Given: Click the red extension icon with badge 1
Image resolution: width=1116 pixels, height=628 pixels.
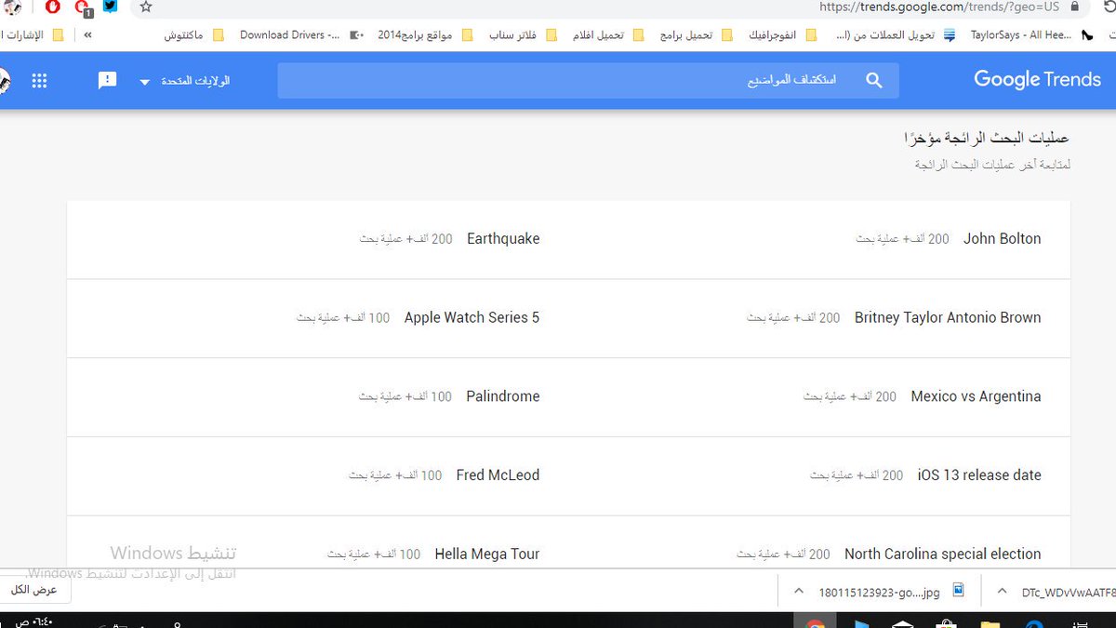Looking at the screenshot, I should [83, 7].
